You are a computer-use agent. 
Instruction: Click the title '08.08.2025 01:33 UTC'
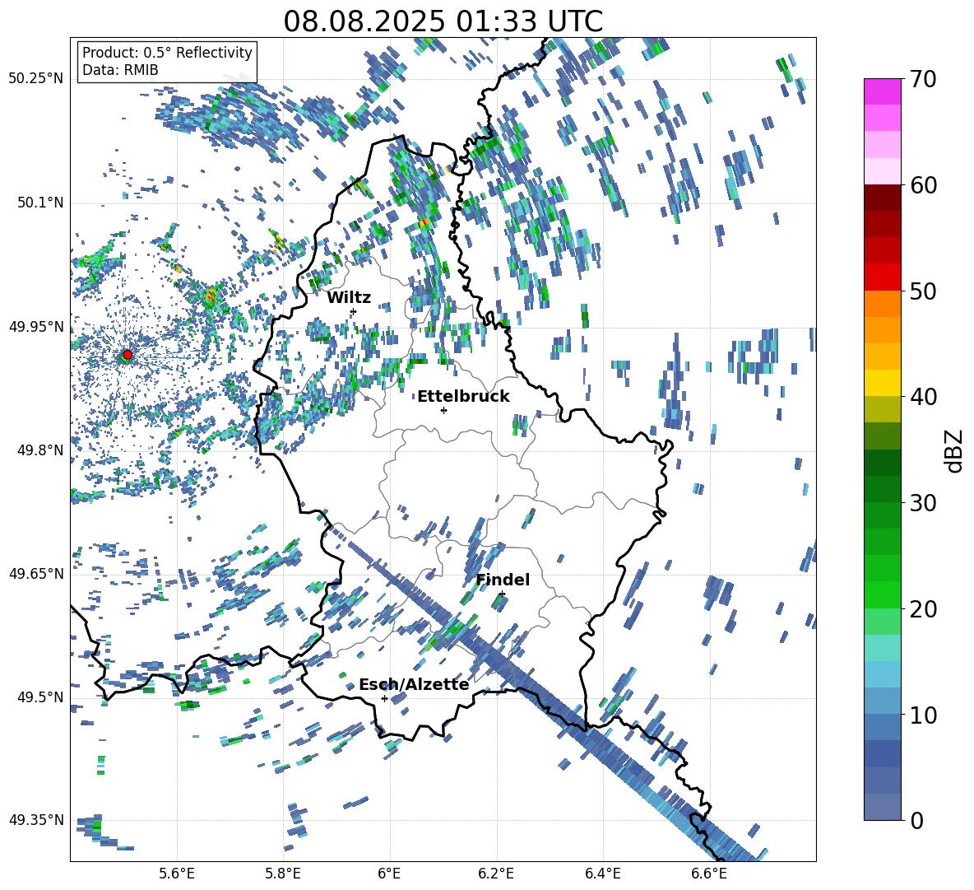(x=443, y=21)
